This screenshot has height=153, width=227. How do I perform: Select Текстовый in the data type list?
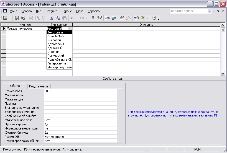tap(59, 32)
